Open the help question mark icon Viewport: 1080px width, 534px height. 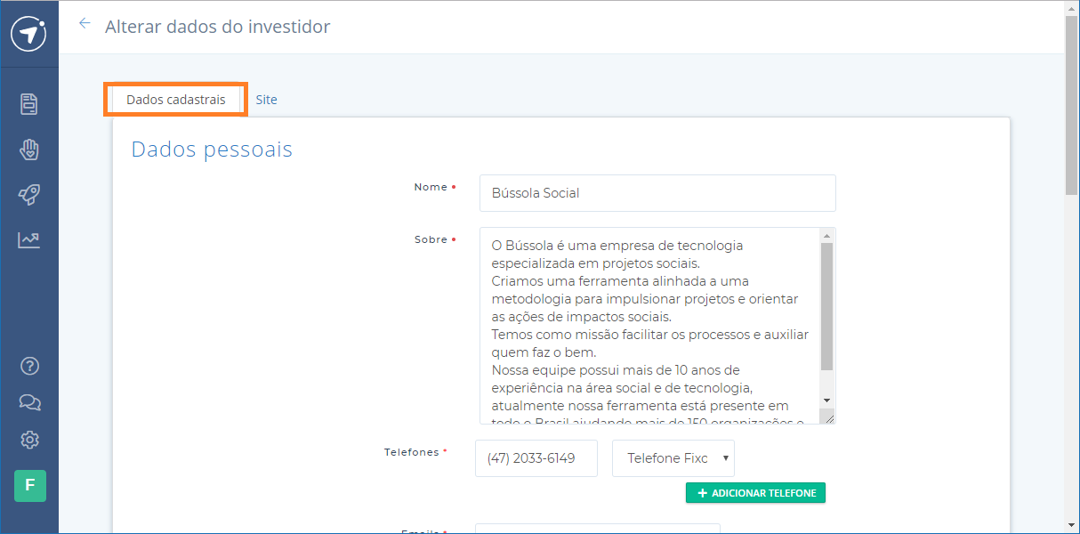point(29,366)
